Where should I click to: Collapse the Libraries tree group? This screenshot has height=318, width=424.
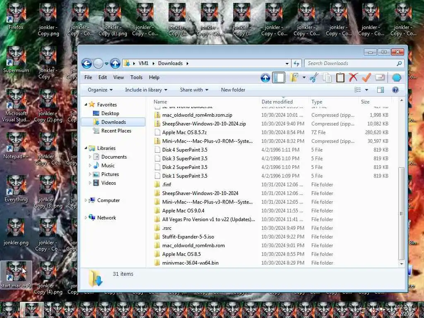coord(86,148)
